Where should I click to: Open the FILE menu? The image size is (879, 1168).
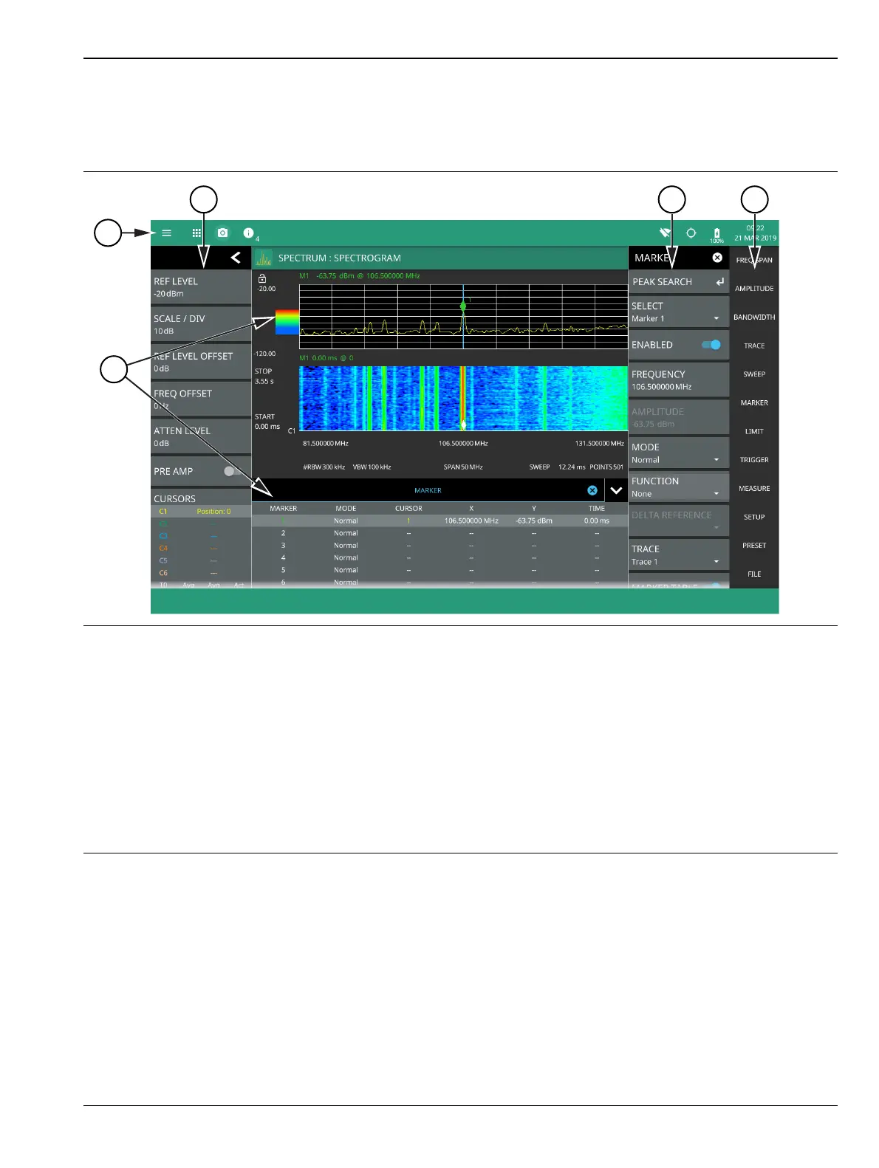pos(754,574)
